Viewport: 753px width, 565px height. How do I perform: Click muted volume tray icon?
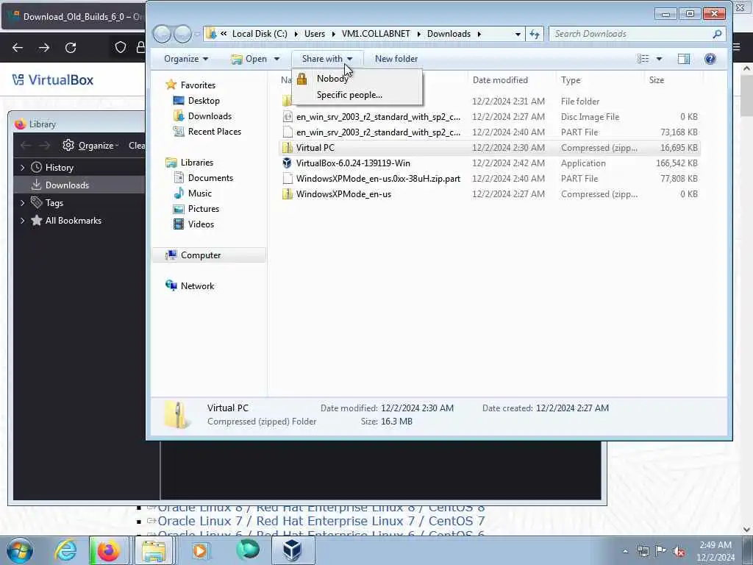[679, 551]
